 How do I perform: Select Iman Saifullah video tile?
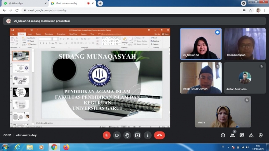(245, 44)
